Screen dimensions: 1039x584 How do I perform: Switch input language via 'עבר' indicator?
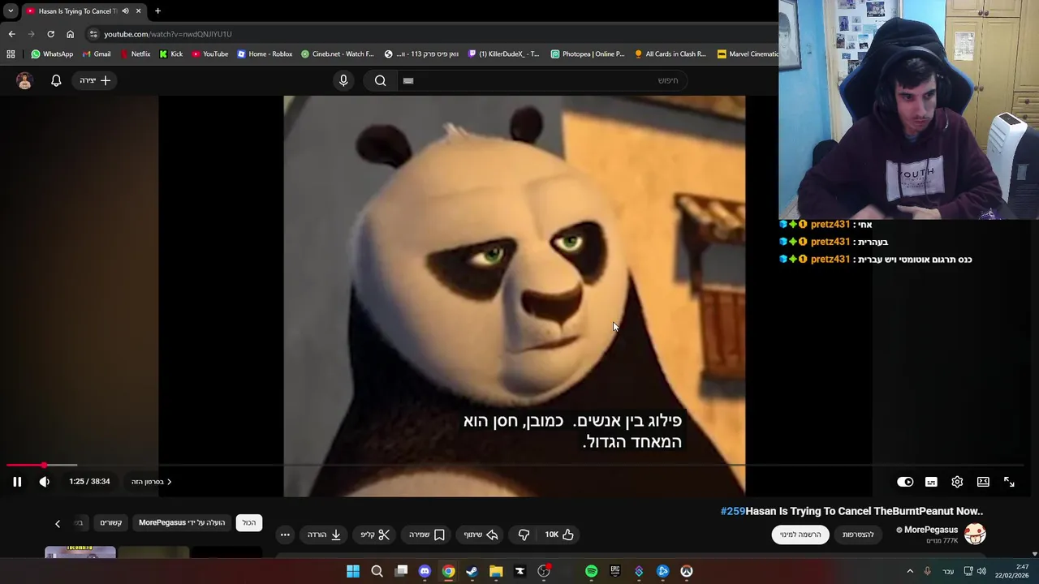click(948, 571)
